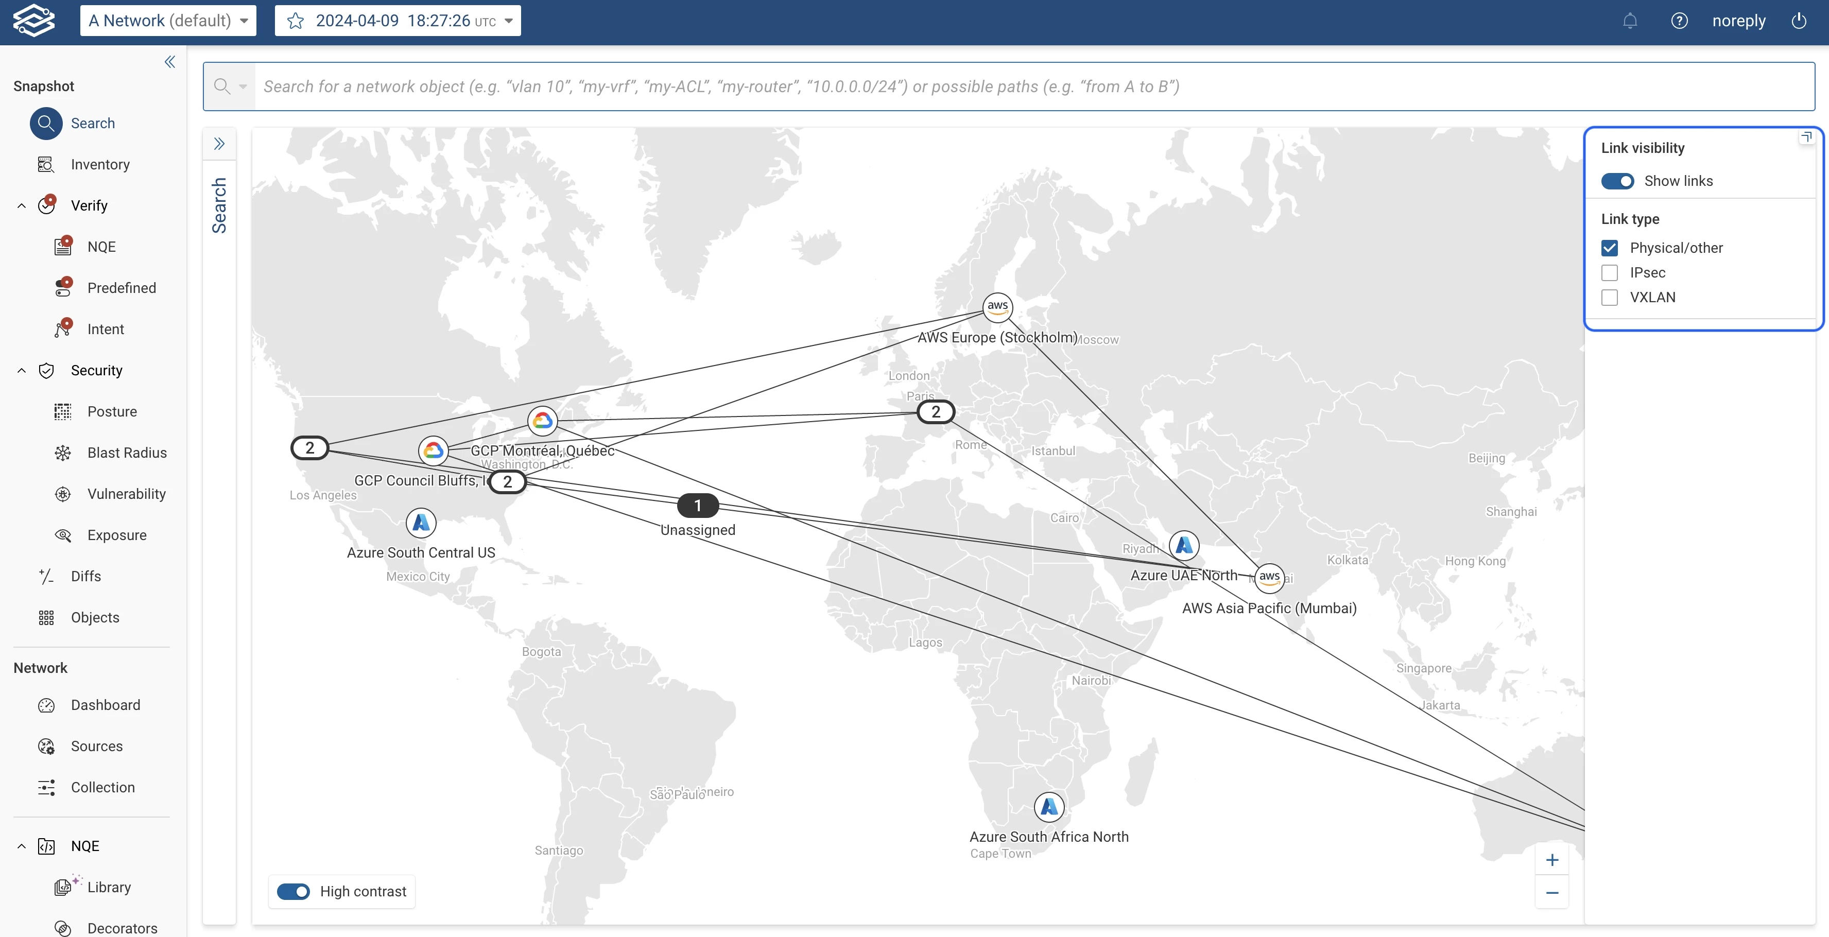Click the AWS Europe (Stockholm) map node

click(x=997, y=307)
